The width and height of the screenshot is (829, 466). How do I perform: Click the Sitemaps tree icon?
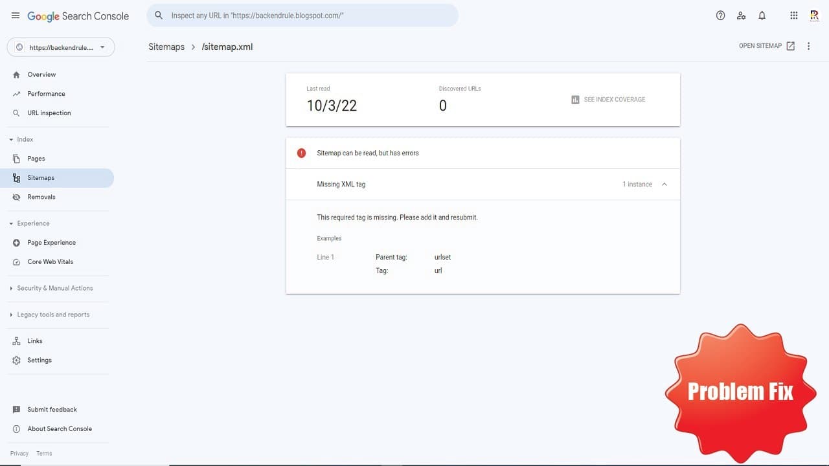17,178
